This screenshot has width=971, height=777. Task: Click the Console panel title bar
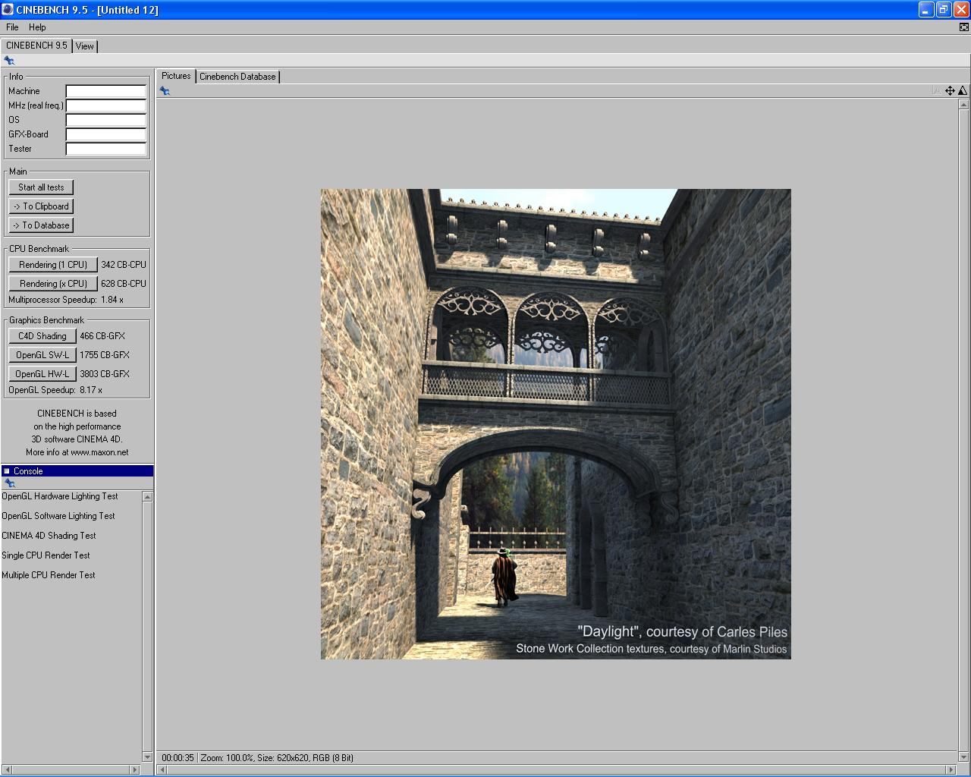pyautogui.click(x=77, y=471)
